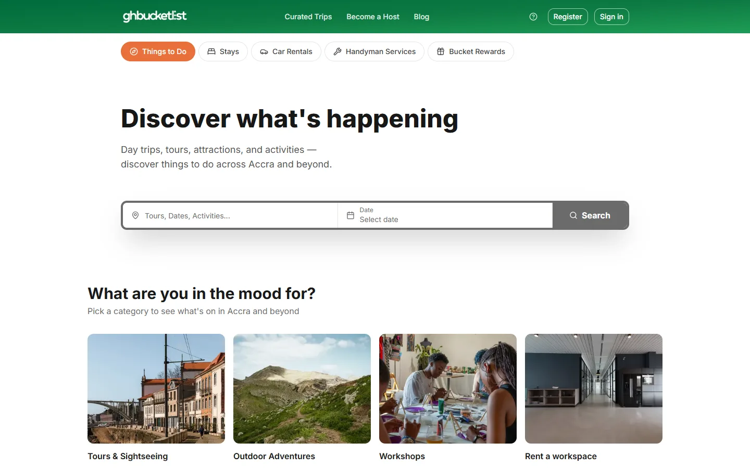
Task: Click the magnifier icon in Search button
Action: 573,215
